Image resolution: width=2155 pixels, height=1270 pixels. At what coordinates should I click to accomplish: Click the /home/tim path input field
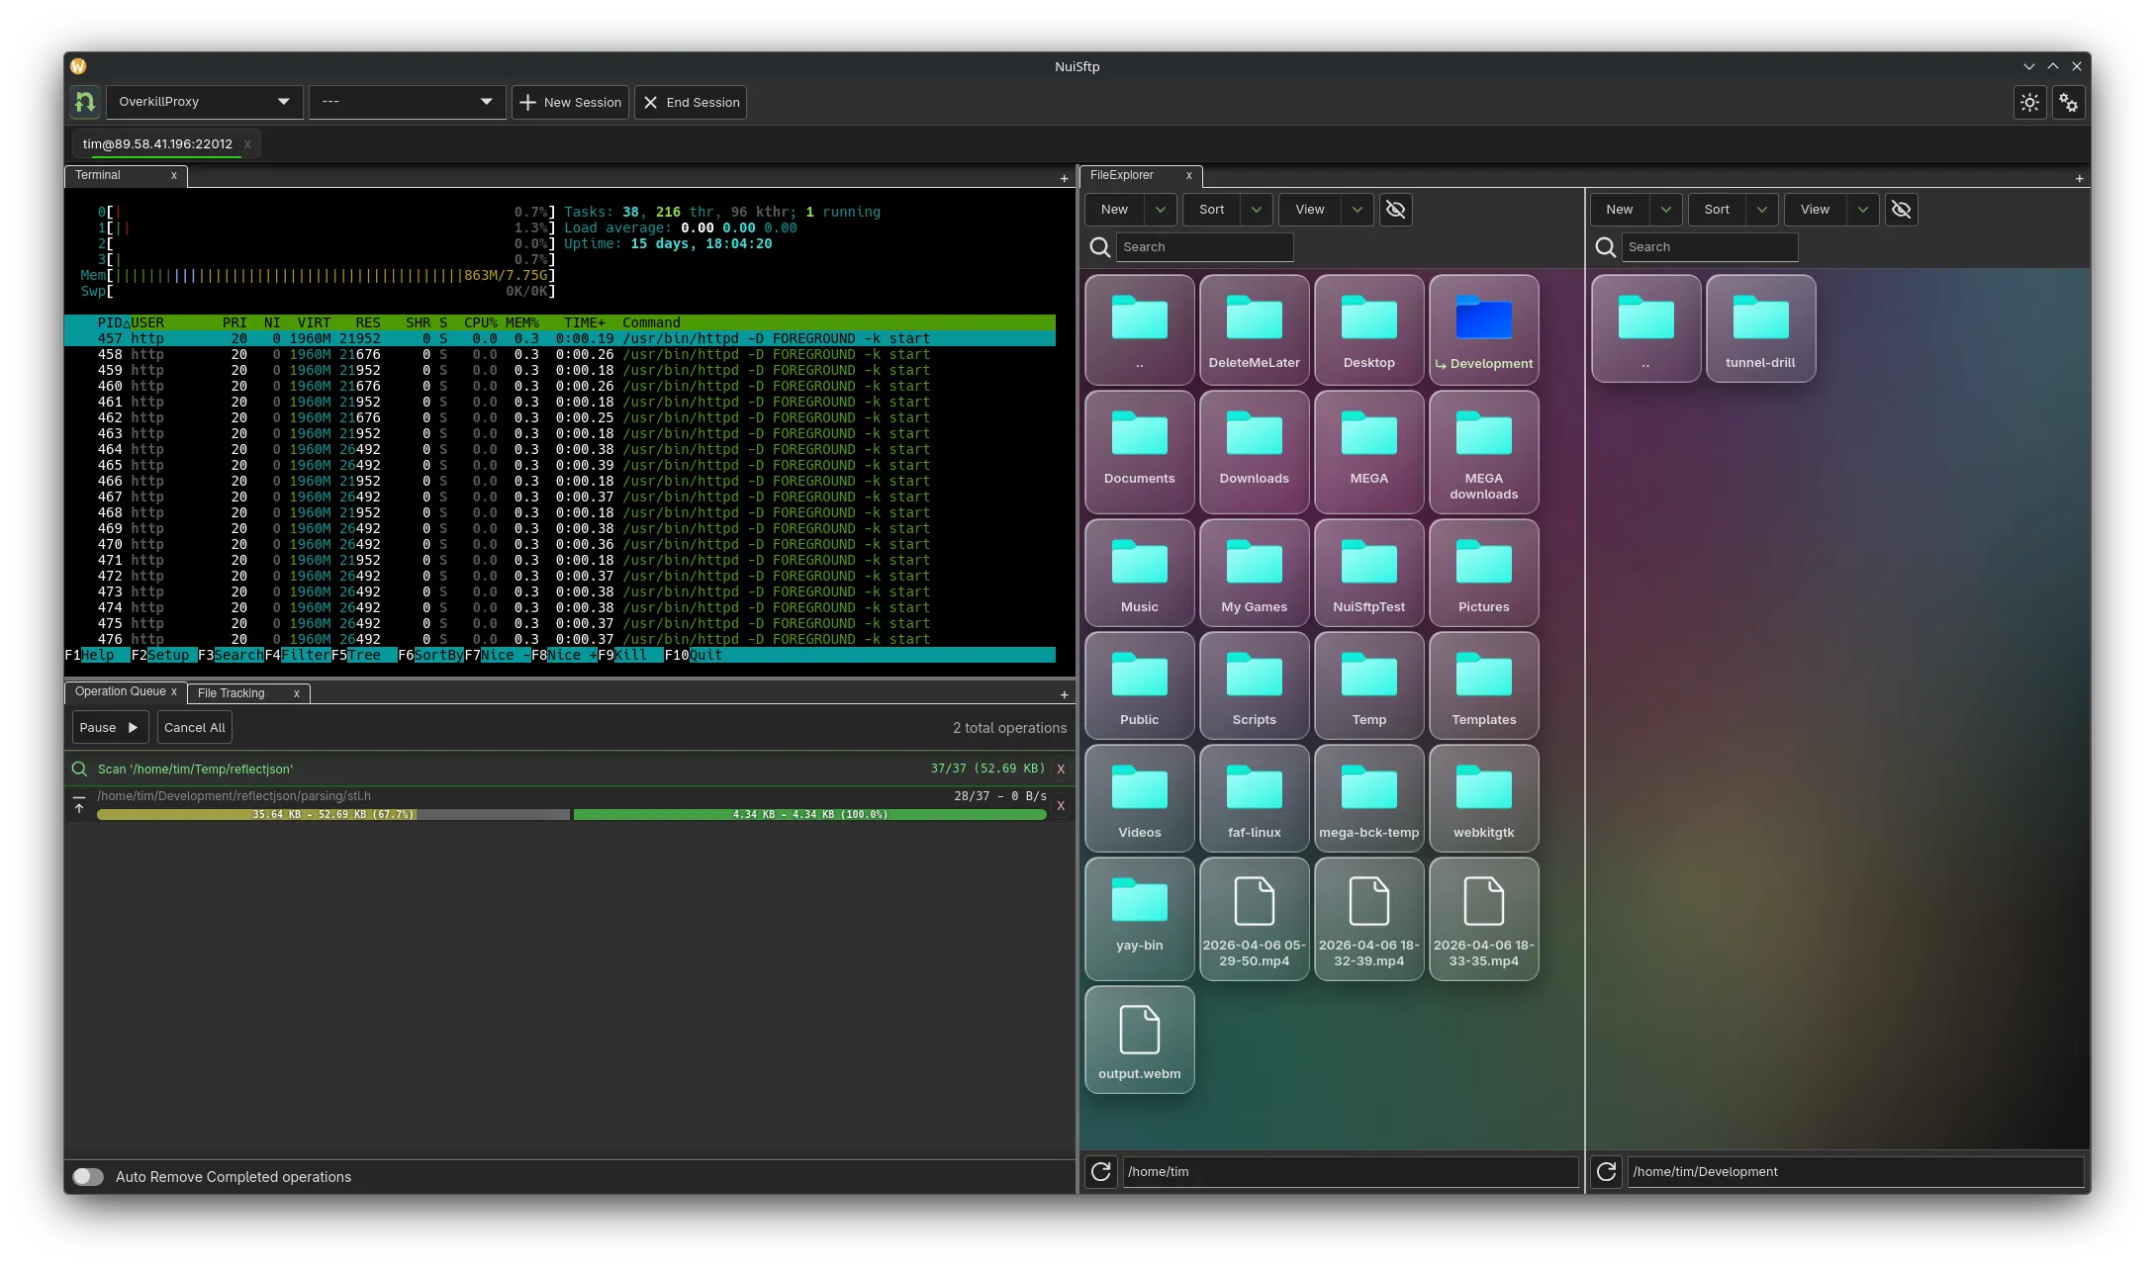coord(1350,1172)
